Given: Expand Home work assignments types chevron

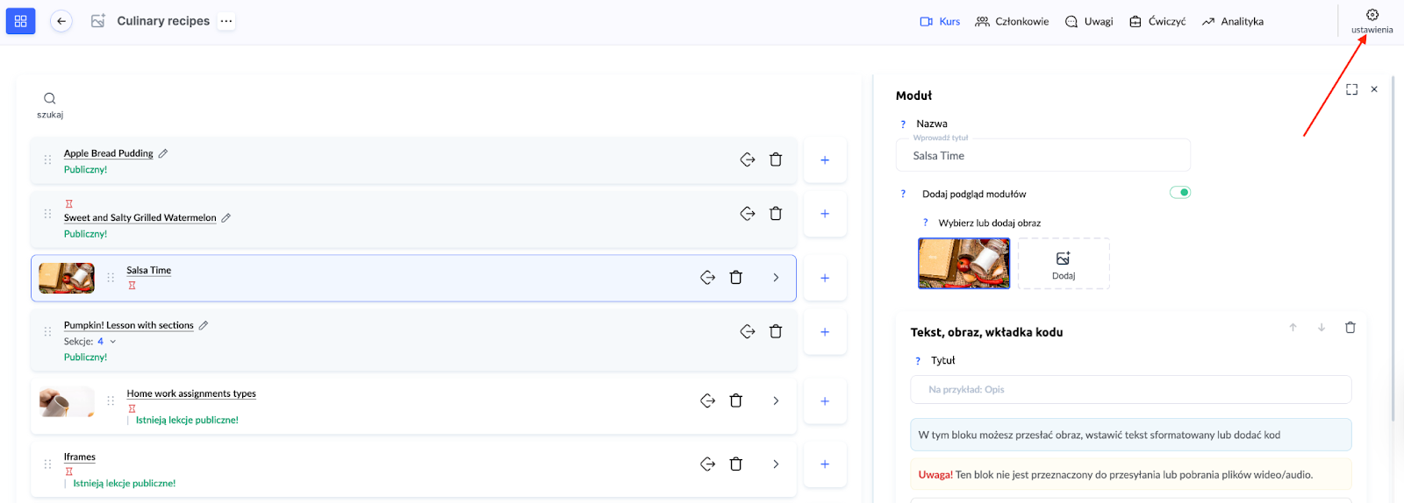Looking at the screenshot, I should (776, 401).
